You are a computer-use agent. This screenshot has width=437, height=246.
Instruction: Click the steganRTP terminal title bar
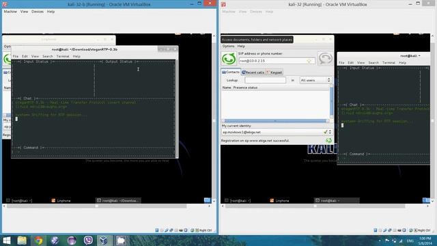[85, 49]
